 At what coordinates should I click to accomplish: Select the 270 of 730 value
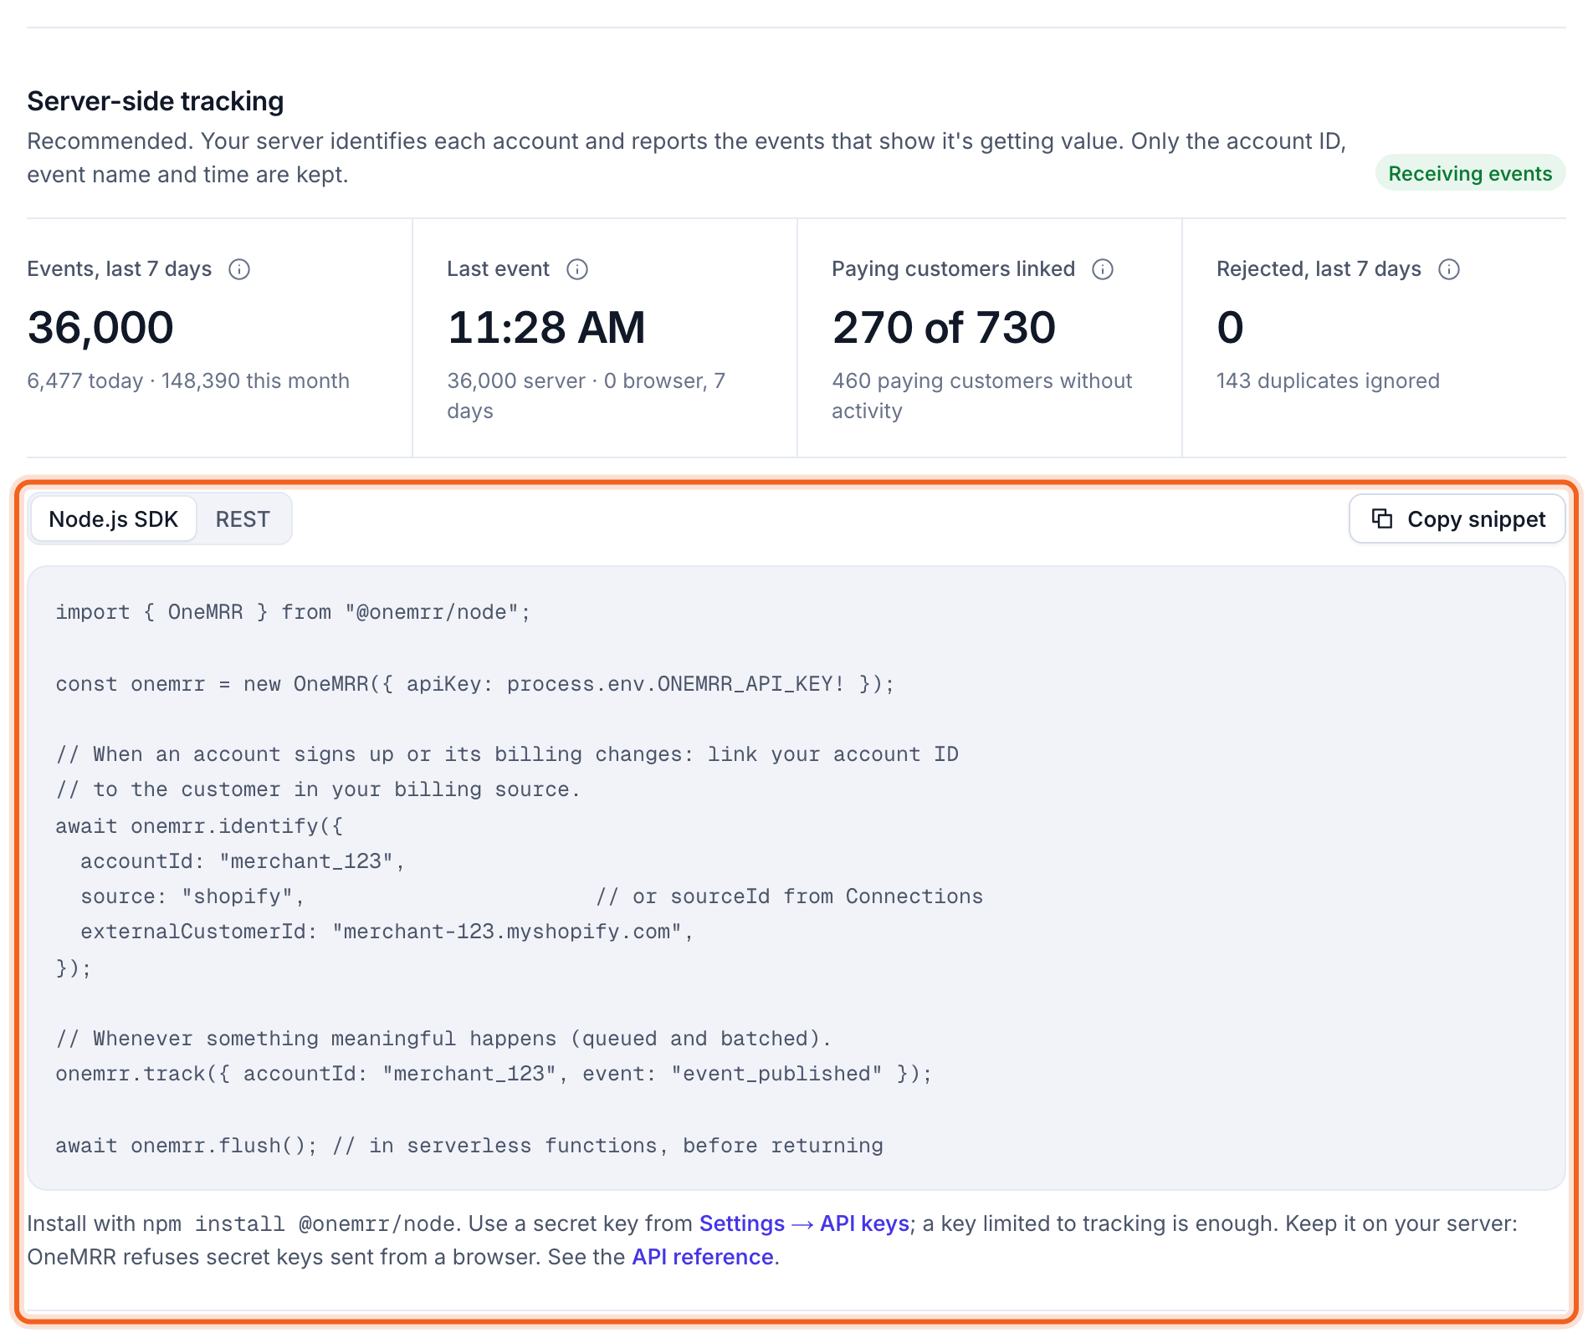[944, 327]
